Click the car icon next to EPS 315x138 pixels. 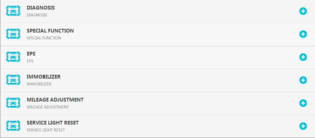[x=13, y=57]
